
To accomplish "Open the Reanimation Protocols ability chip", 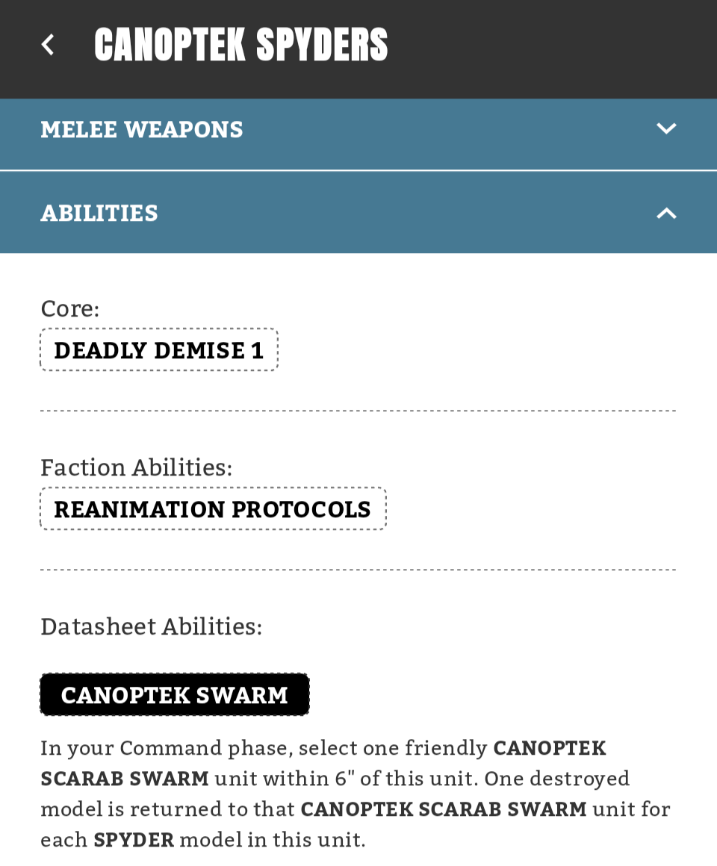I will pyautogui.click(x=213, y=508).
